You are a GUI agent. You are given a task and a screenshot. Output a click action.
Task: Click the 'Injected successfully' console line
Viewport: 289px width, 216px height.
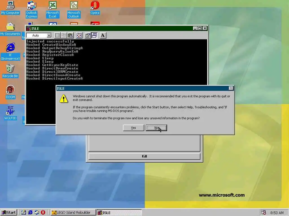(x=50, y=41)
